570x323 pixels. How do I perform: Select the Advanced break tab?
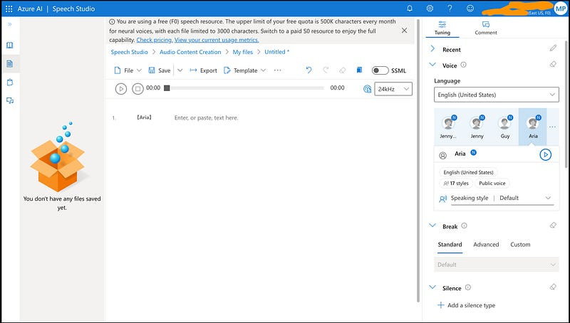[x=486, y=245]
